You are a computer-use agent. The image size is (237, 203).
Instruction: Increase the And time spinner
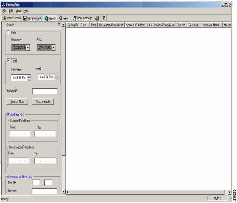click(56, 76)
